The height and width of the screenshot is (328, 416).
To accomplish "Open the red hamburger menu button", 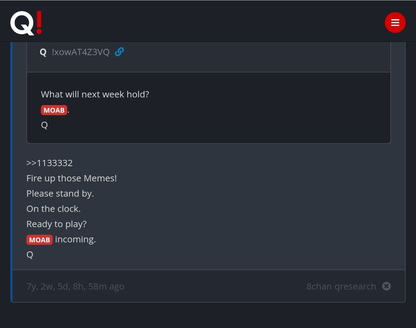I will point(395,23).
